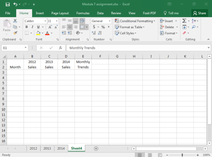Toggle Merge & Center
The image size is (212, 157).
click(82, 27)
